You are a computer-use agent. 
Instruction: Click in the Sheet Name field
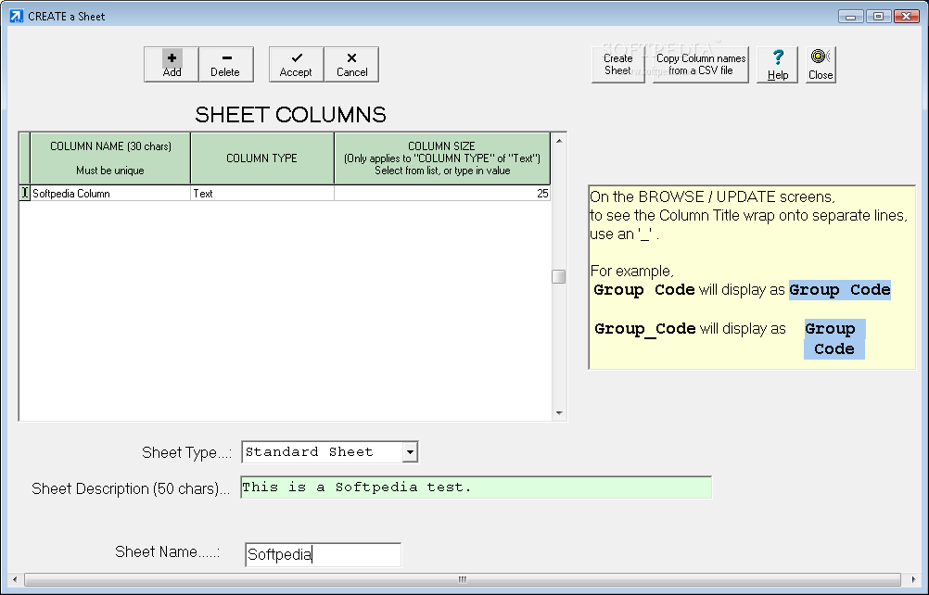(323, 555)
